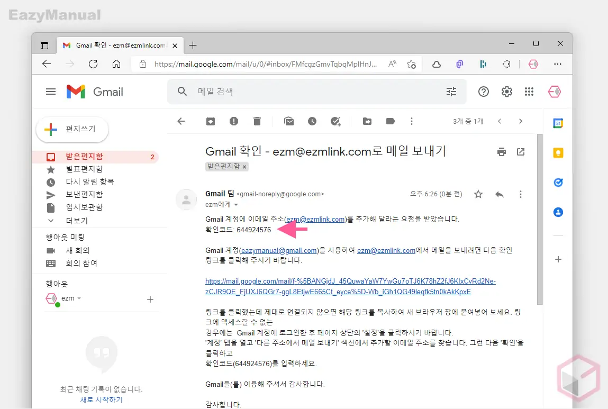Click the browser address bar URL
Screen dimensions: 608x409
click(266, 65)
